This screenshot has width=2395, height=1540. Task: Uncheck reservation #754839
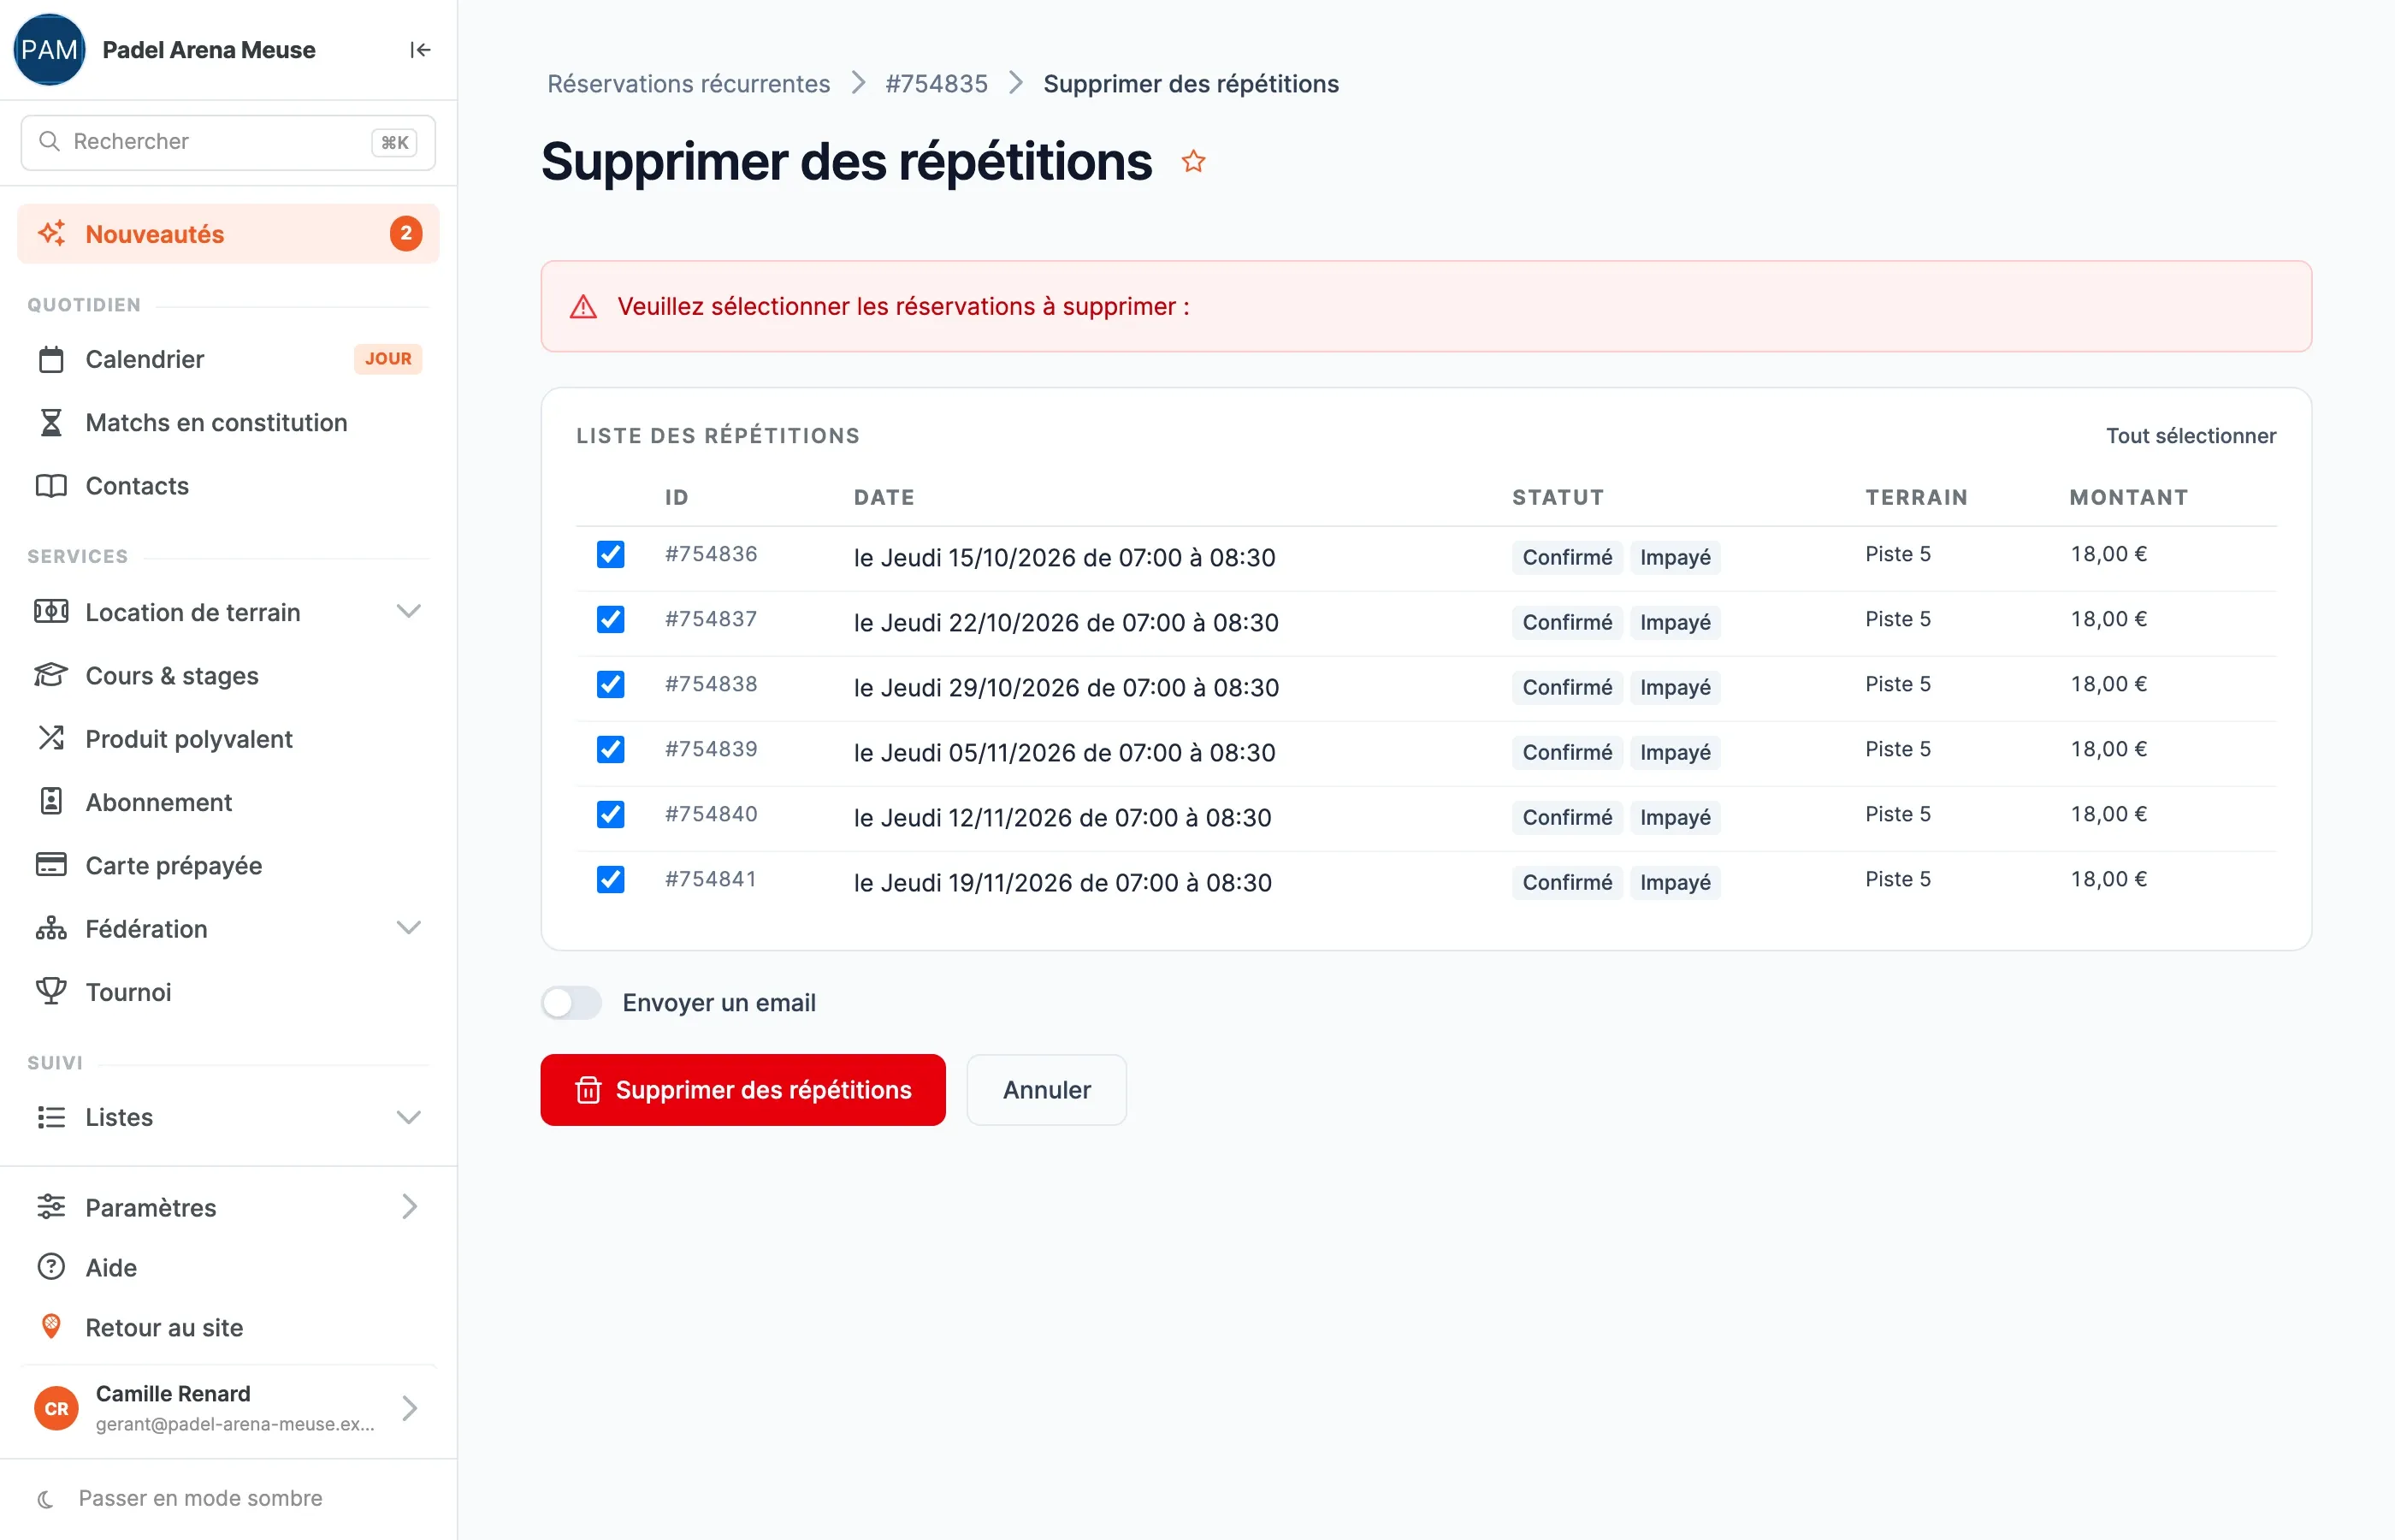(x=611, y=749)
